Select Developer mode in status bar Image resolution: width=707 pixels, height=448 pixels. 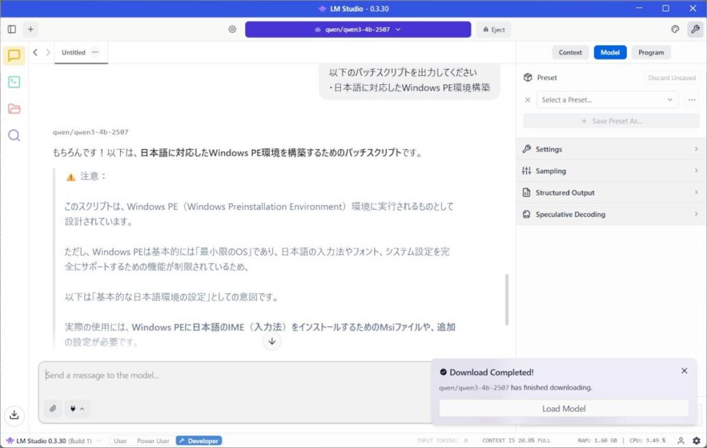(199, 440)
